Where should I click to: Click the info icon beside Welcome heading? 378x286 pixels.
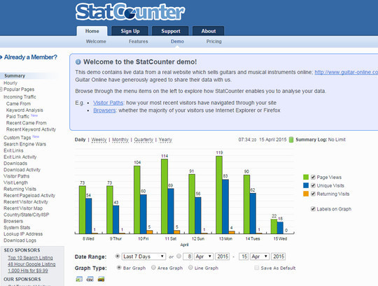(x=78, y=62)
